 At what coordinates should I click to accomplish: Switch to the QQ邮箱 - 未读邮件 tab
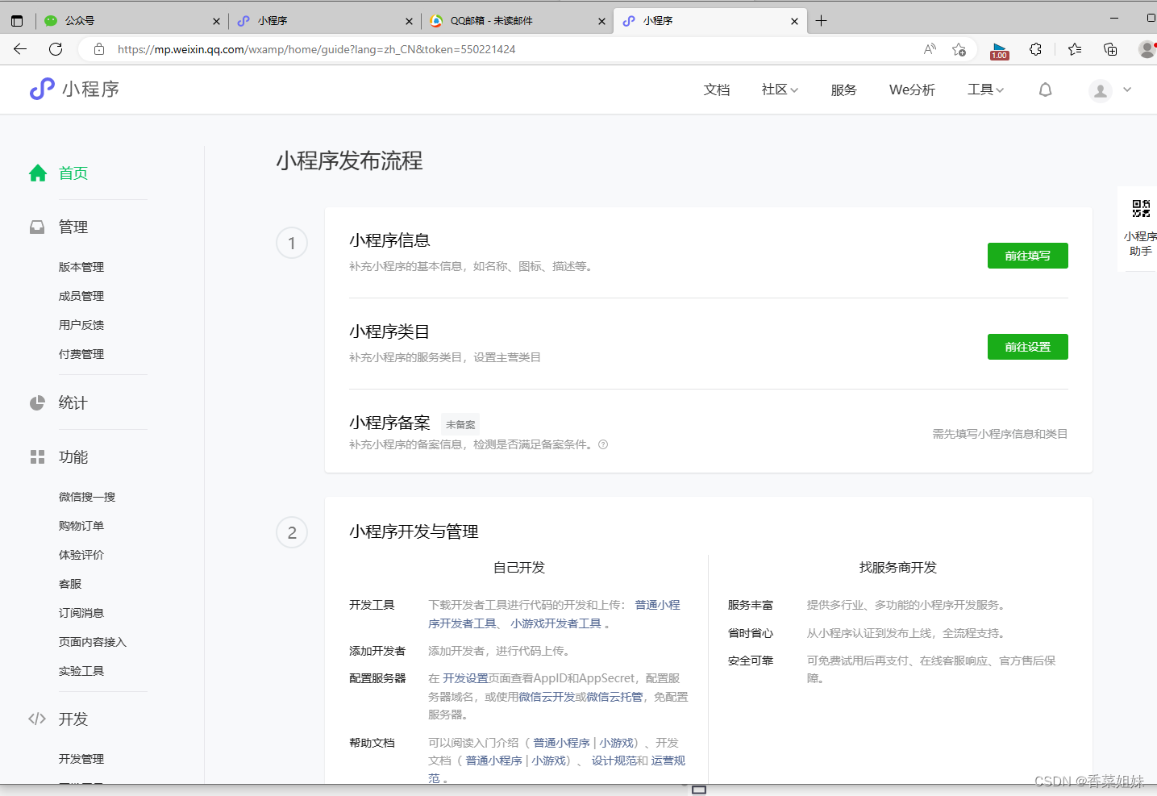click(x=517, y=21)
